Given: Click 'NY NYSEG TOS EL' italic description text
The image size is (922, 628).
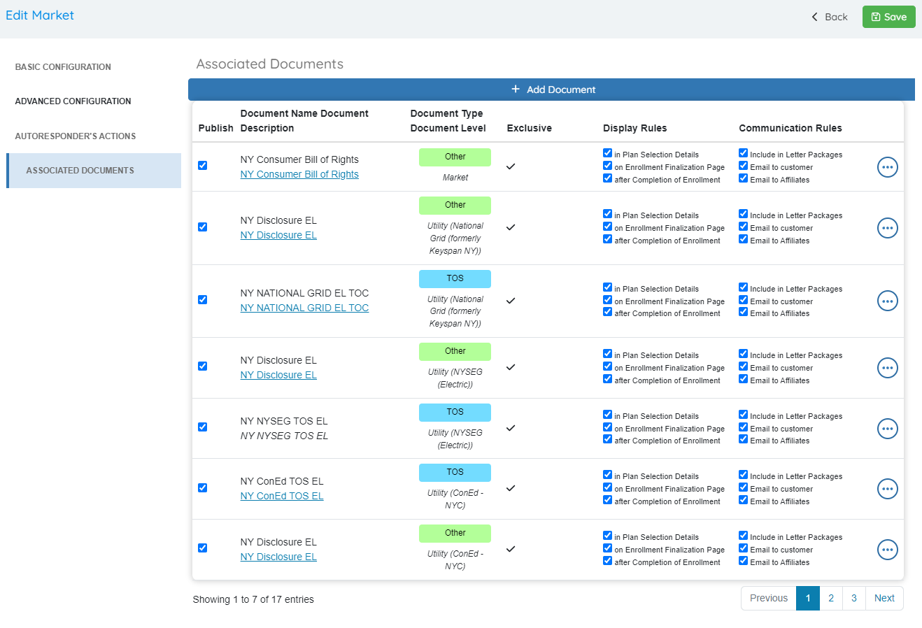Looking at the screenshot, I should click(x=284, y=436).
